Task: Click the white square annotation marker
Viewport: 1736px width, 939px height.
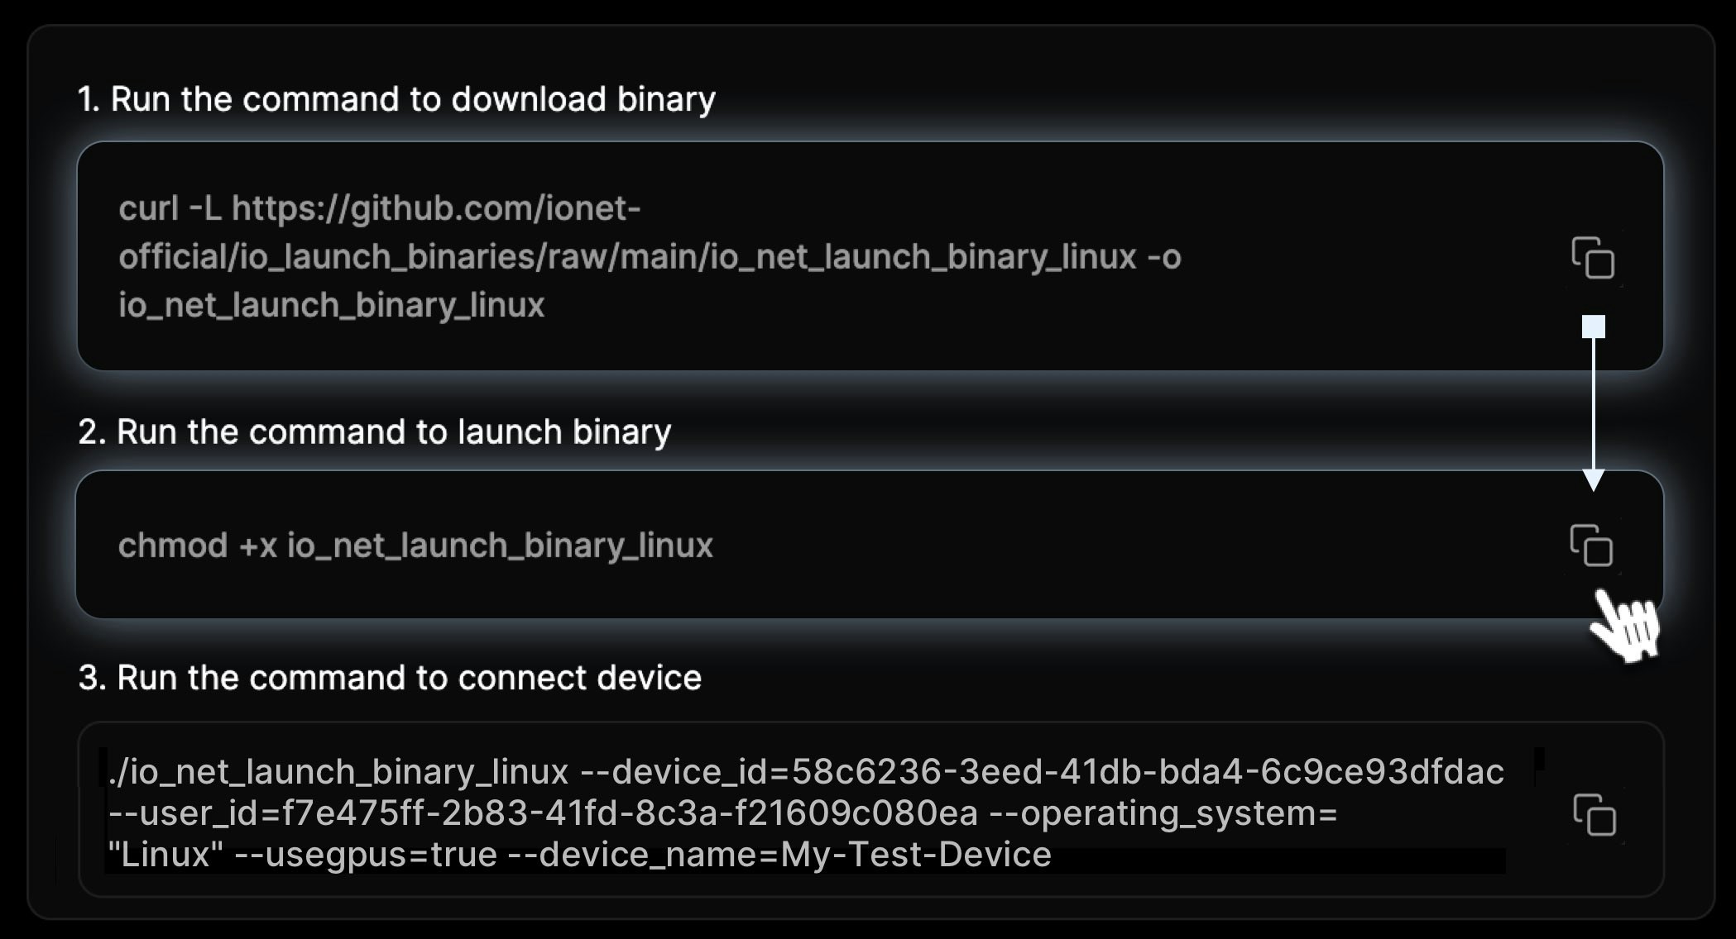Action: click(x=1594, y=327)
